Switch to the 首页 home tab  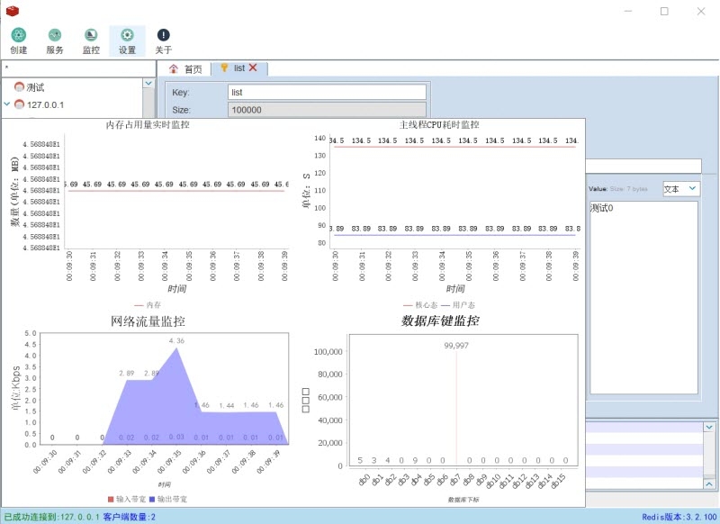coord(185,69)
